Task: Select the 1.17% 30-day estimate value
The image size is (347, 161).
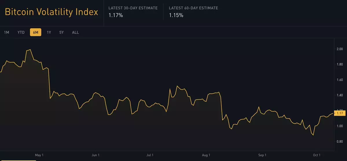Action: 116,15
